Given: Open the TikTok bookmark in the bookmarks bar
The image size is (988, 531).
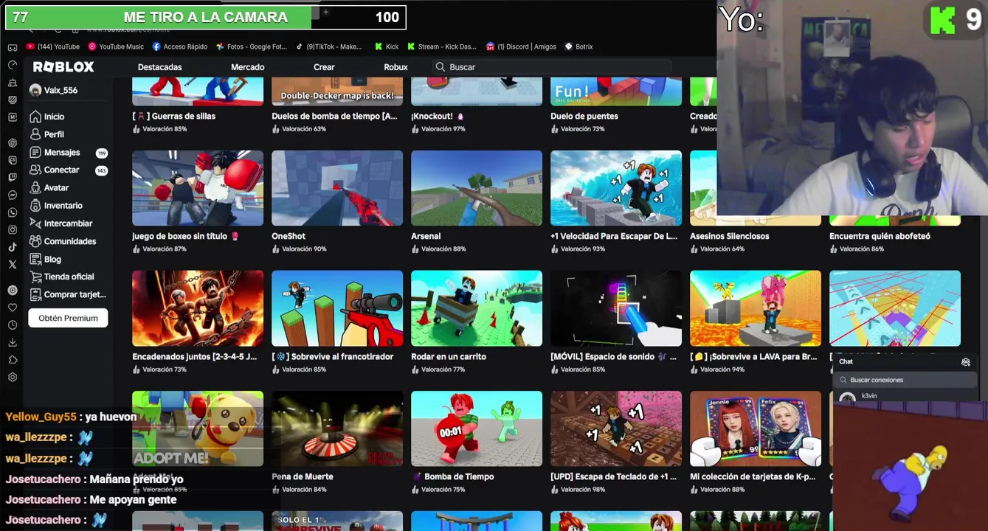Looking at the screenshot, I should 329,46.
